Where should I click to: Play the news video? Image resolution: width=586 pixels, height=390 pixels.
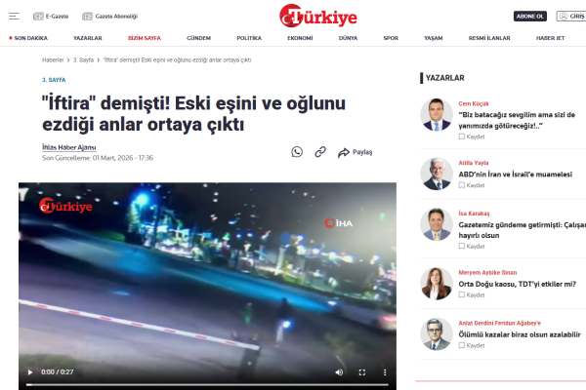pyautogui.click(x=30, y=372)
